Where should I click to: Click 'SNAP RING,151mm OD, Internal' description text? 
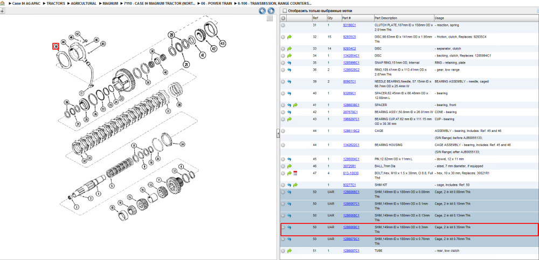(x=397, y=63)
